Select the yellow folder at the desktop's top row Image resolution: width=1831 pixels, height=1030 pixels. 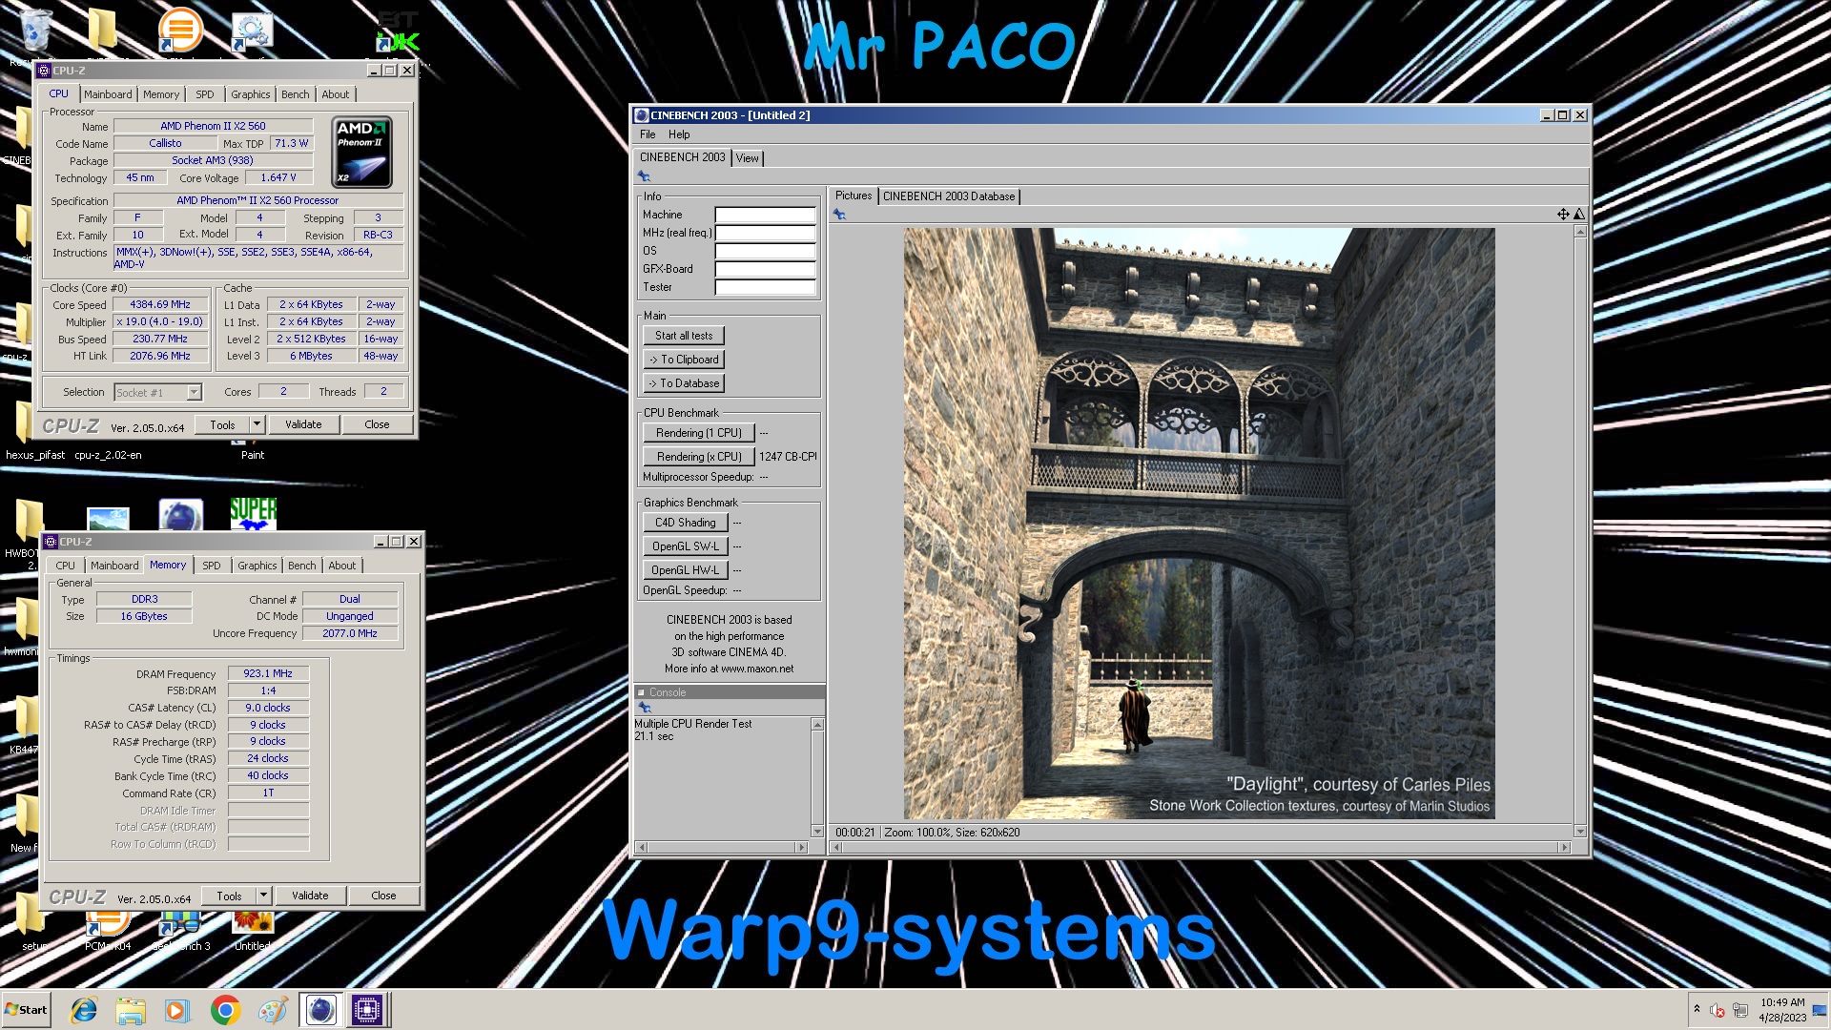pos(103,31)
